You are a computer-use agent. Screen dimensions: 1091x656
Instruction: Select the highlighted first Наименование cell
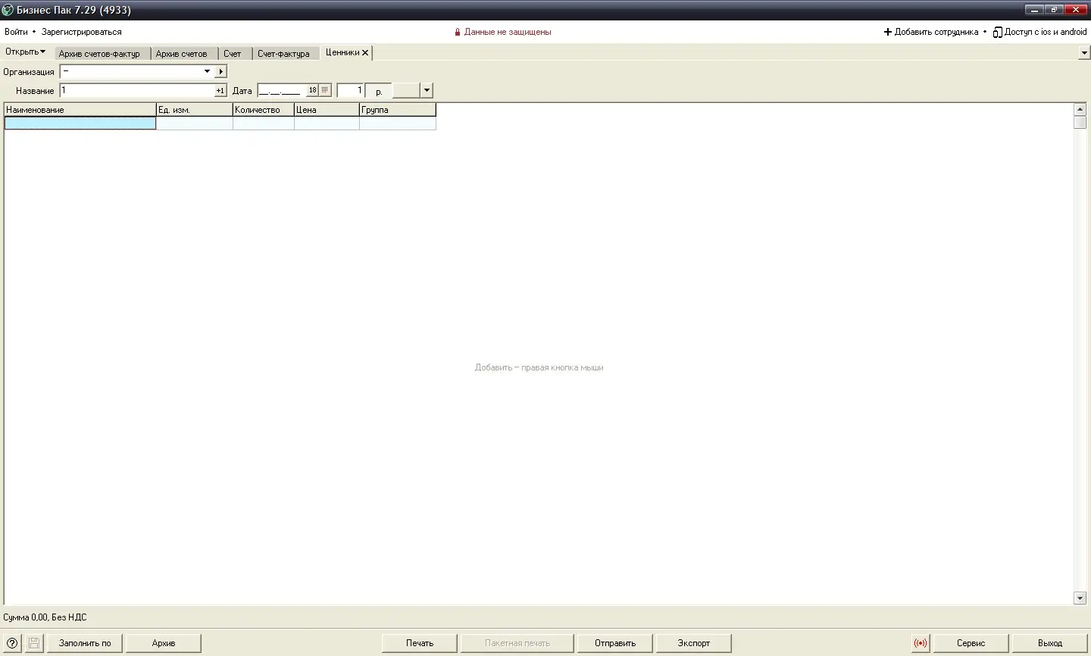80,123
